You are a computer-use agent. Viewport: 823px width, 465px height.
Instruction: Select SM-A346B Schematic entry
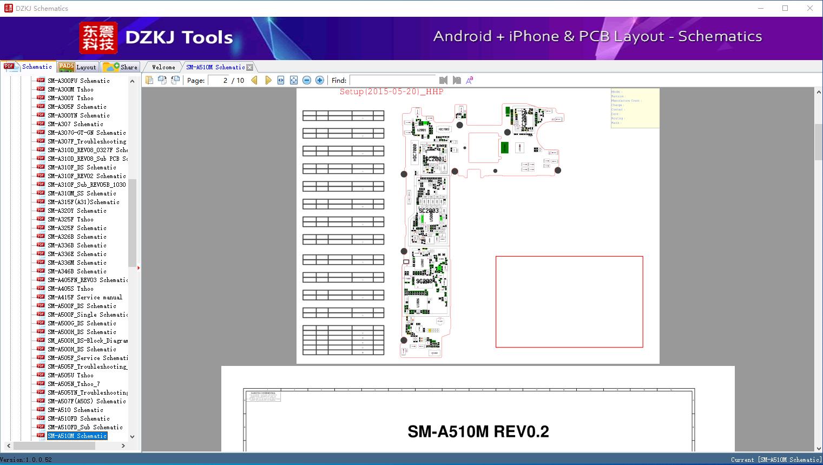point(77,271)
